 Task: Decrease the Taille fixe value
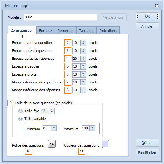52,112
